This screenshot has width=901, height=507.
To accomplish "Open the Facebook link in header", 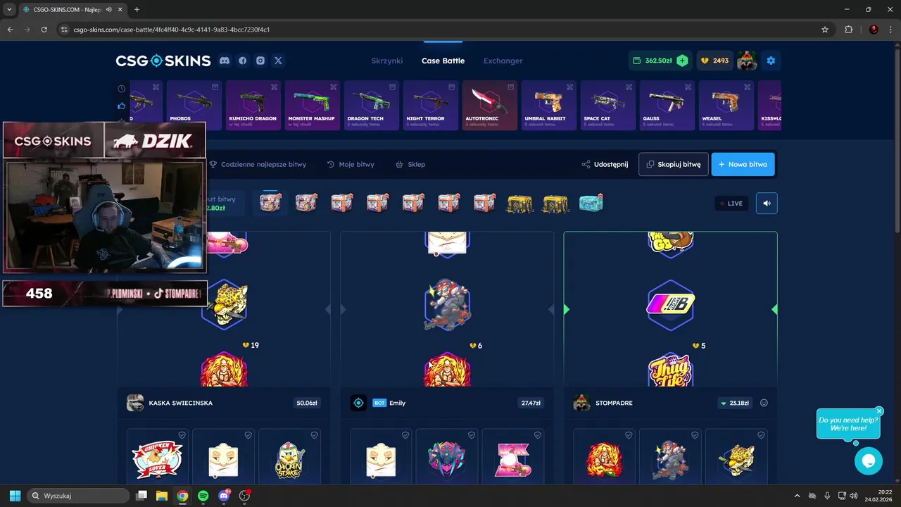I will click(x=243, y=61).
